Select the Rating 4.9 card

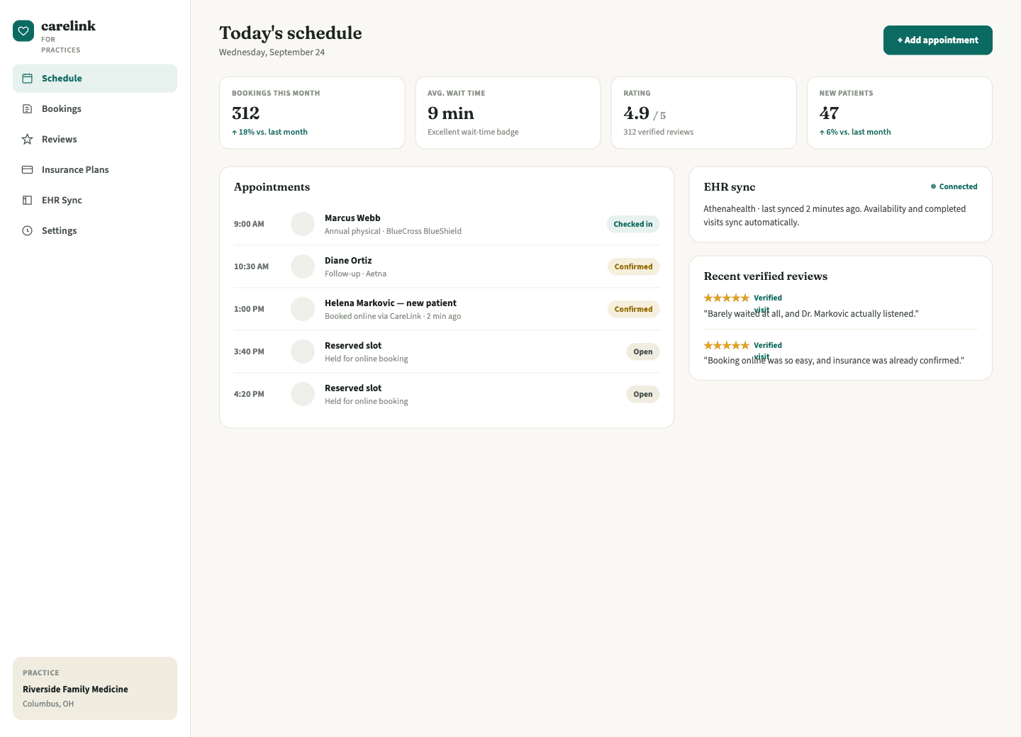(703, 113)
